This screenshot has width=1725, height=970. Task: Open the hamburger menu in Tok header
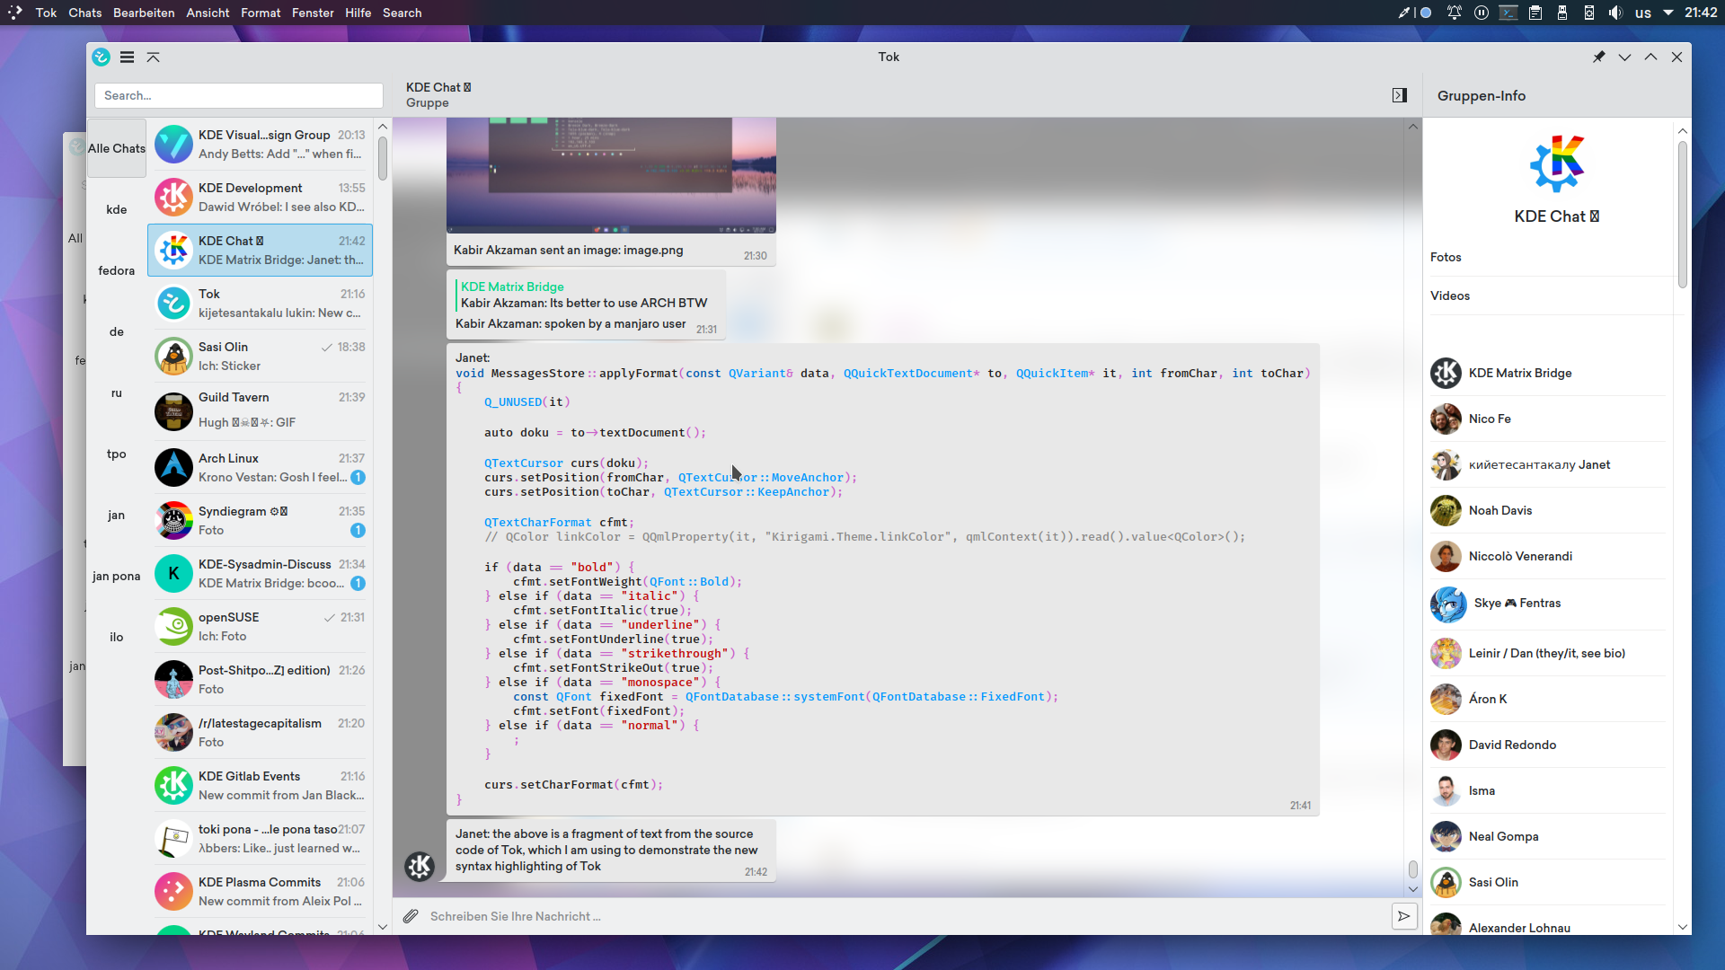click(x=128, y=57)
